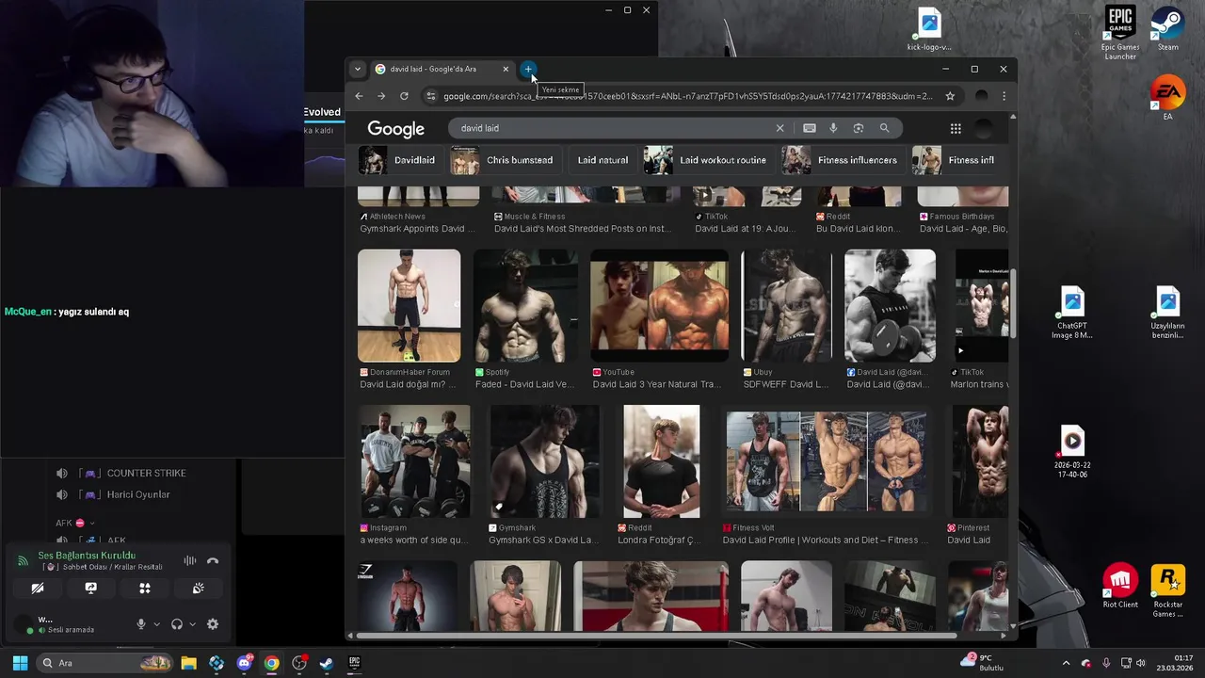Image resolution: width=1205 pixels, height=678 pixels.
Task: Open volume control in system tray
Action: pos(1140,663)
